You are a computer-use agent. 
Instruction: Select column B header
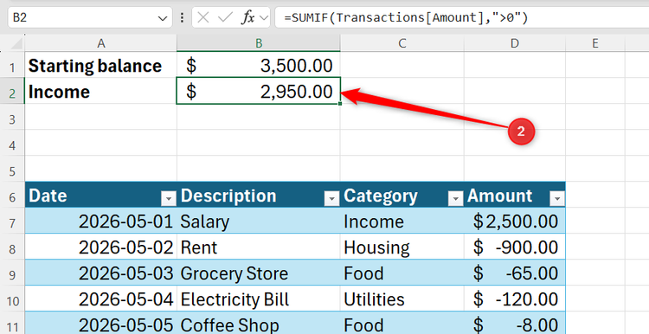click(259, 43)
